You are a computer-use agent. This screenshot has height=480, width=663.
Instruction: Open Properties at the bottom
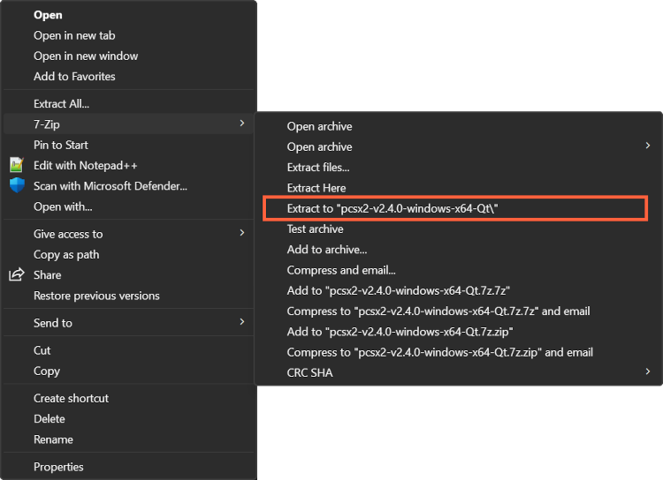pyautogui.click(x=128, y=467)
